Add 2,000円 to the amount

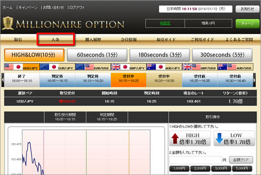point(200,168)
